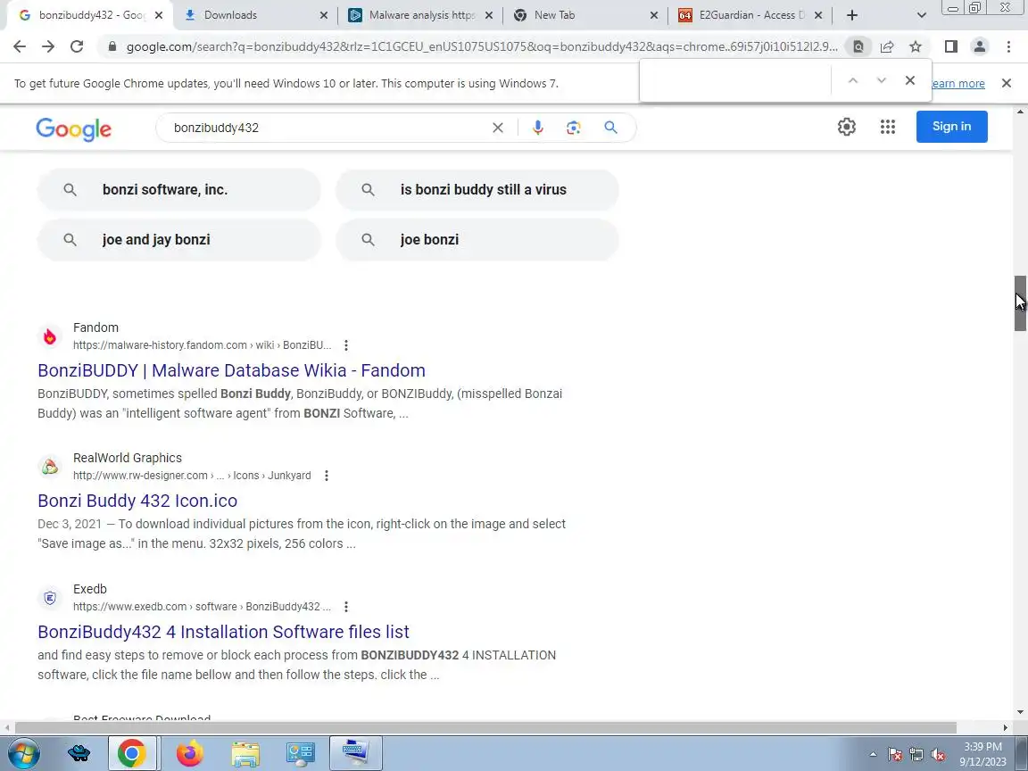Show hidden system tray icons
The height and width of the screenshot is (771, 1028).
pyautogui.click(x=873, y=755)
